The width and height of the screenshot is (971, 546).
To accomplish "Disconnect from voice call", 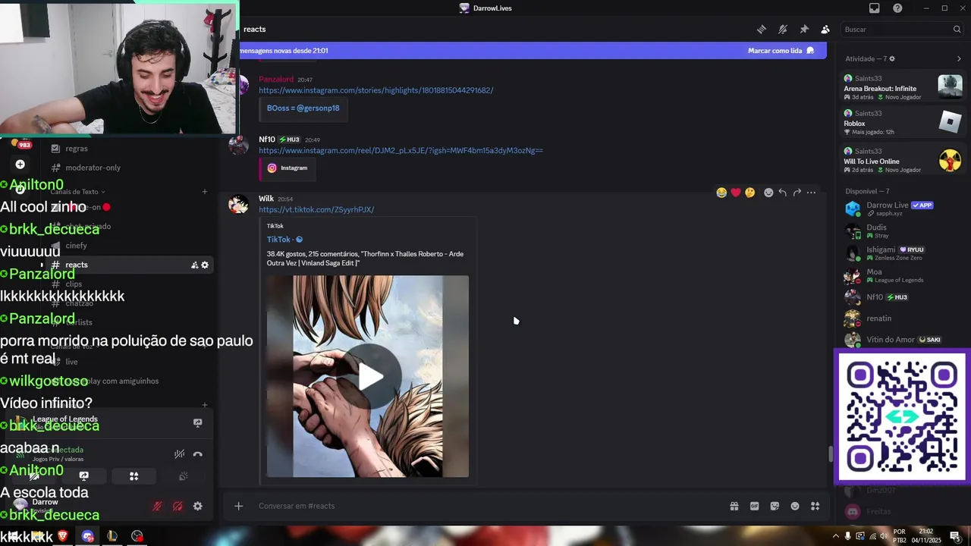I will click(198, 454).
